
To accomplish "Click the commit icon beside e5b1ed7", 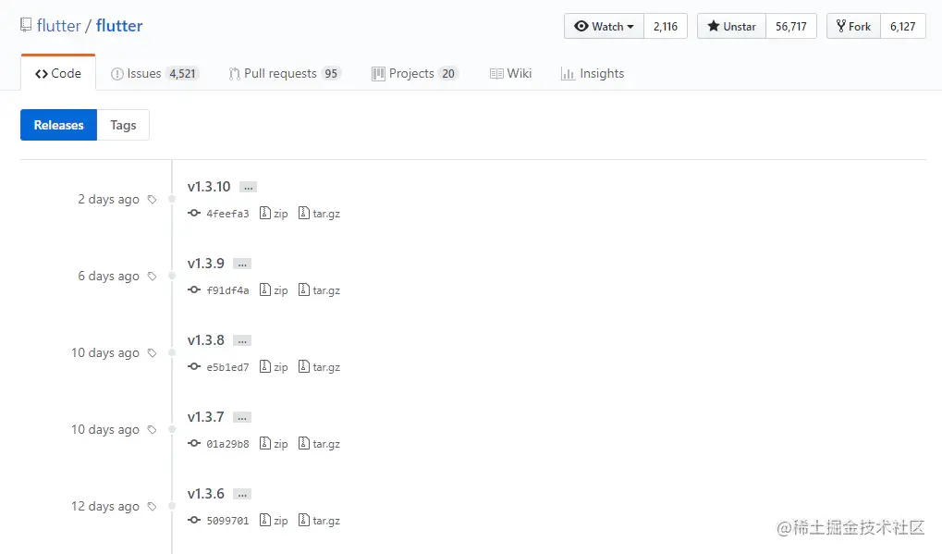I will point(194,366).
